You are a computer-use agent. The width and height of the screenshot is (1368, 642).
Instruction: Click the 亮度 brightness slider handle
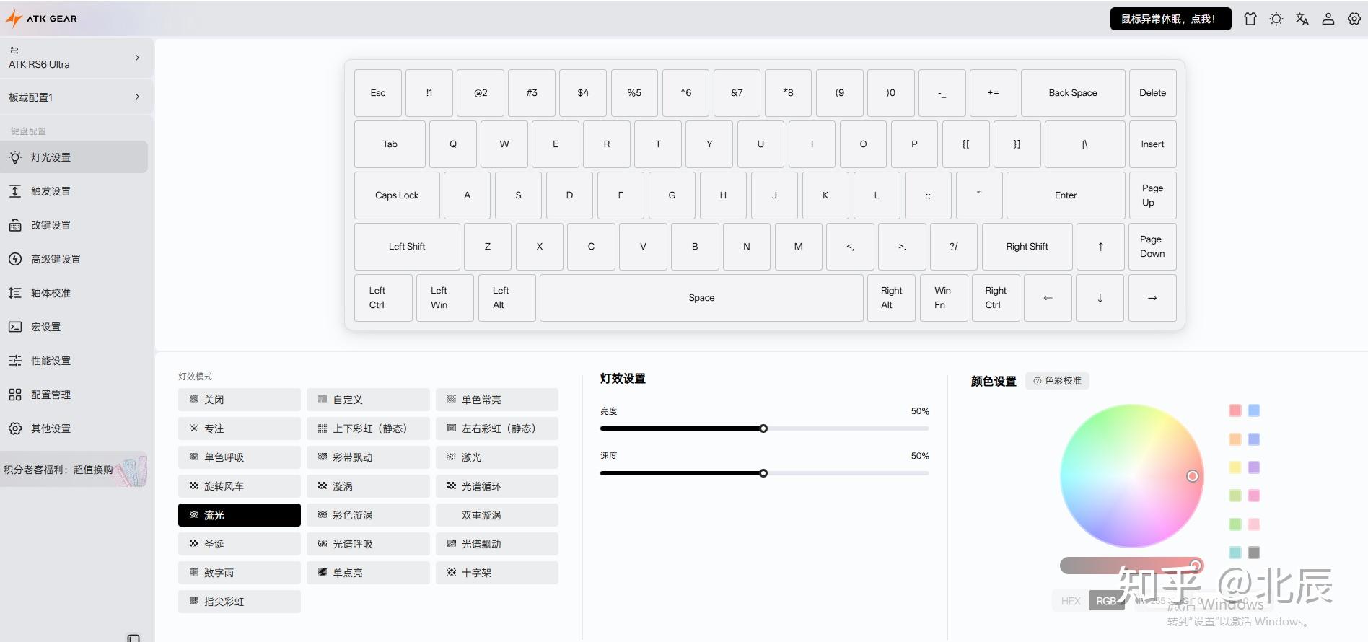click(x=763, y=428)
